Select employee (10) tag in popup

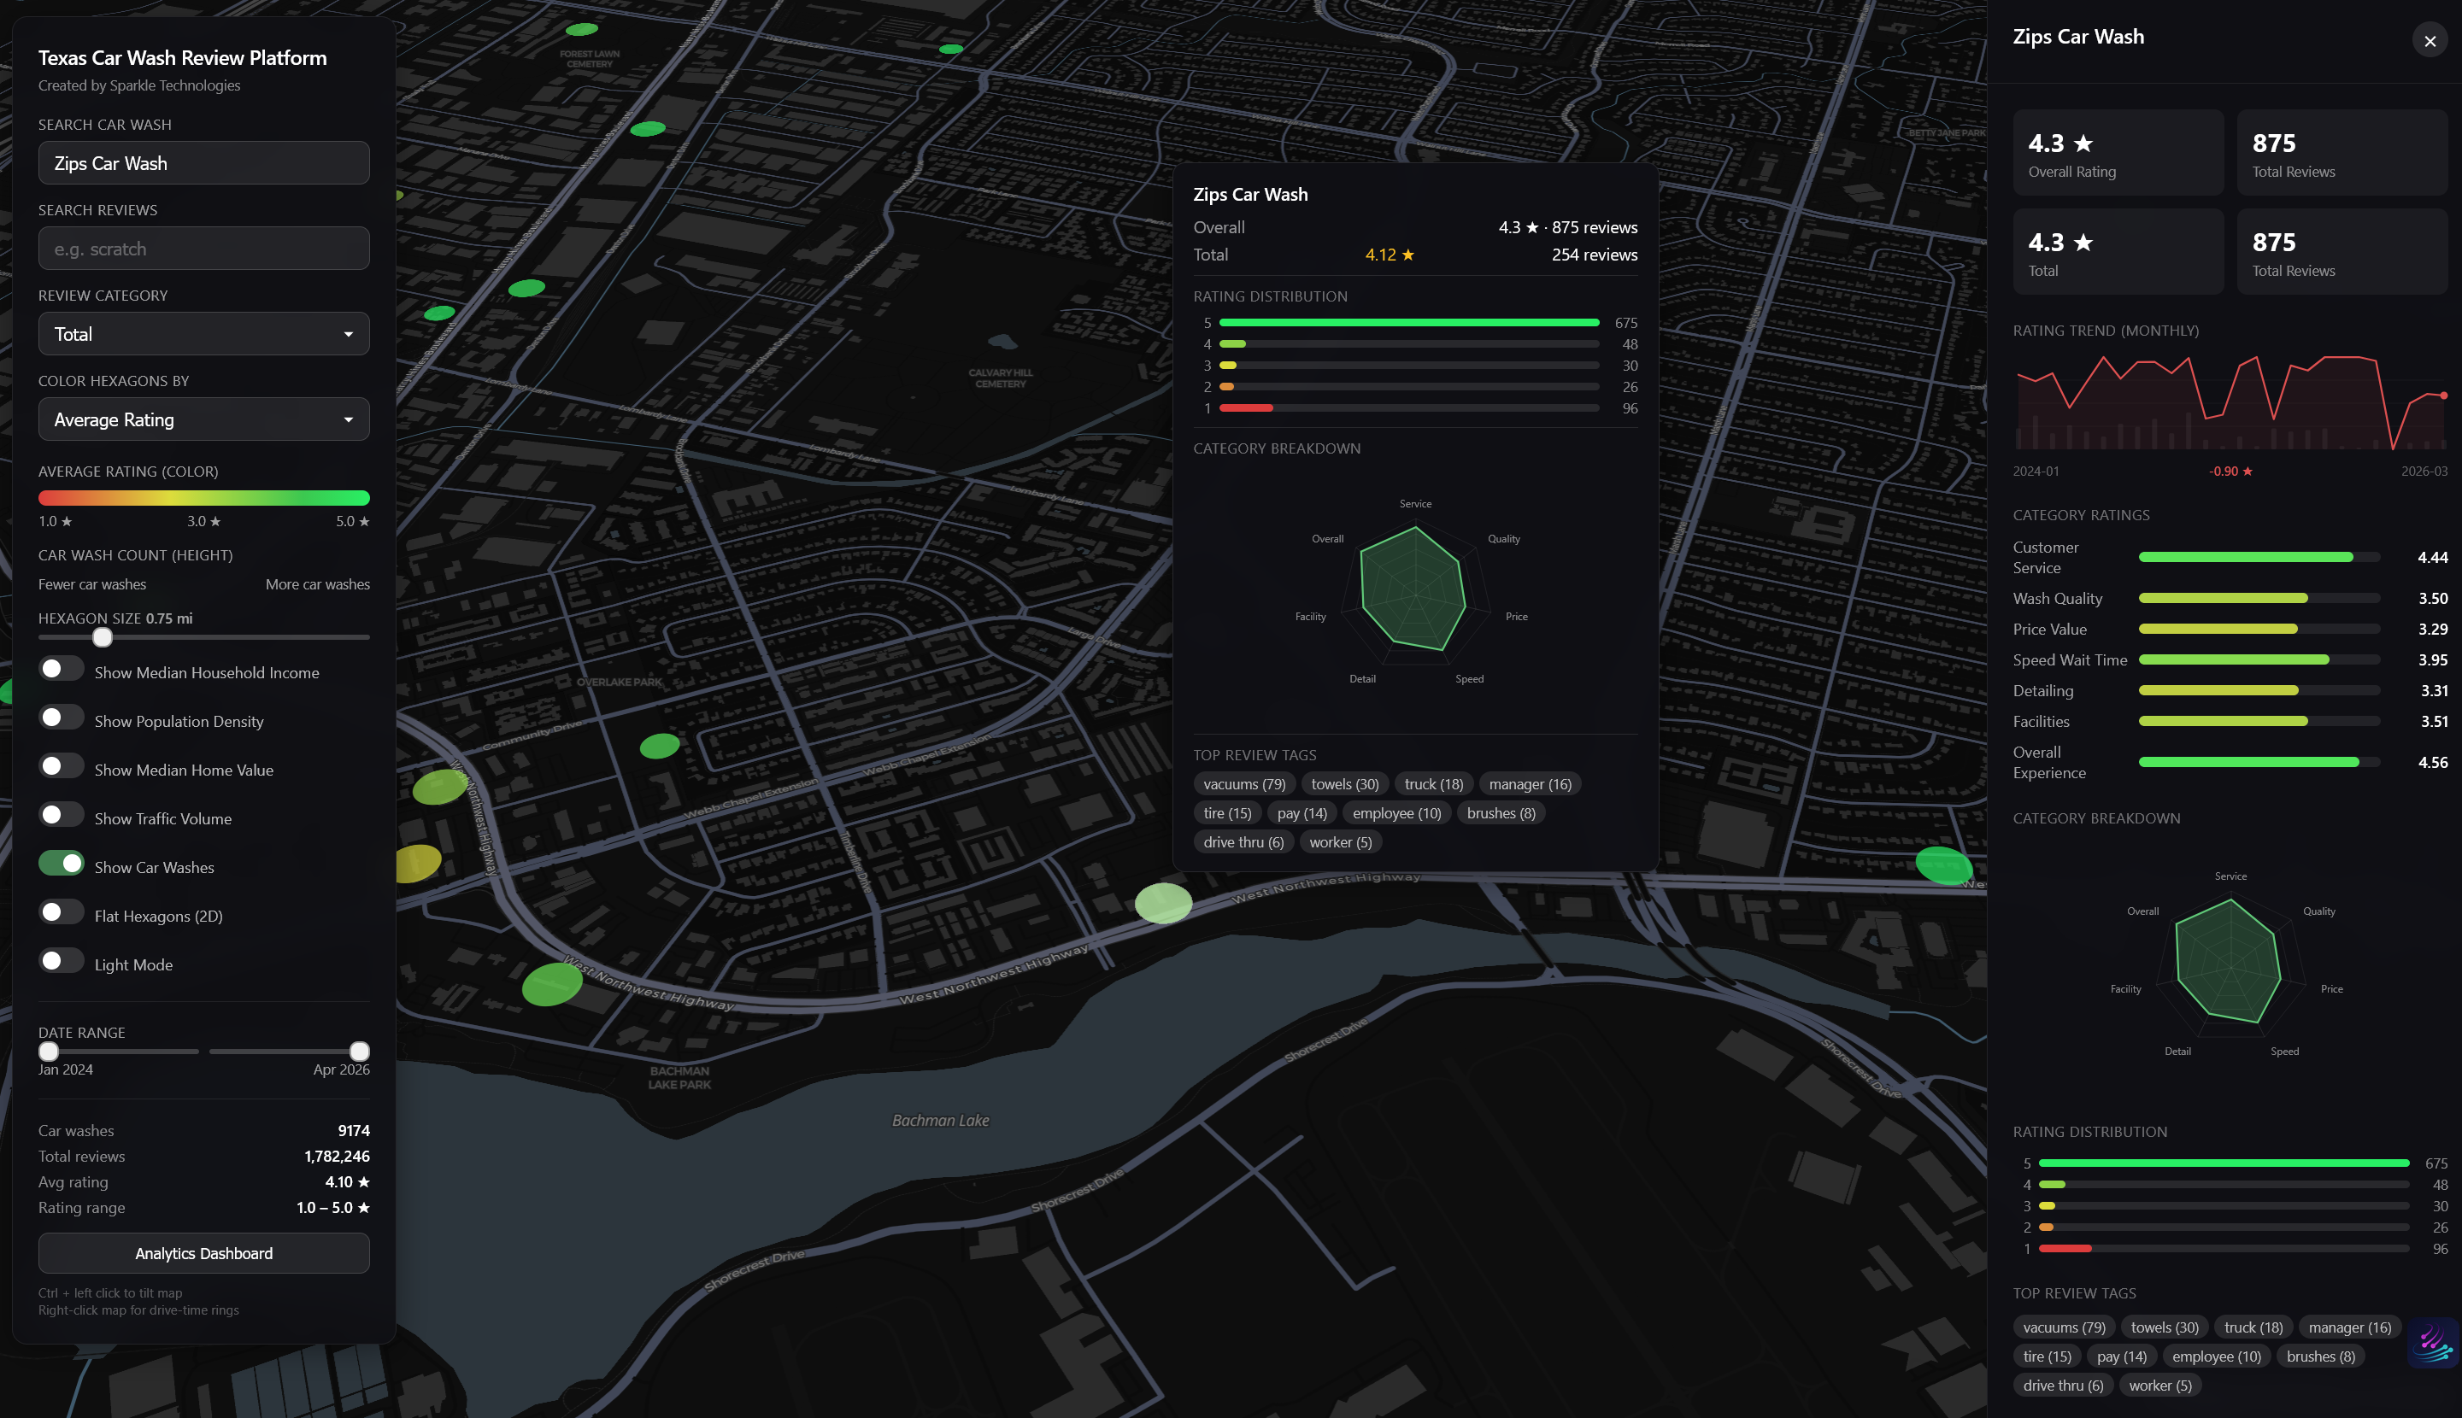click(1396, 813)
